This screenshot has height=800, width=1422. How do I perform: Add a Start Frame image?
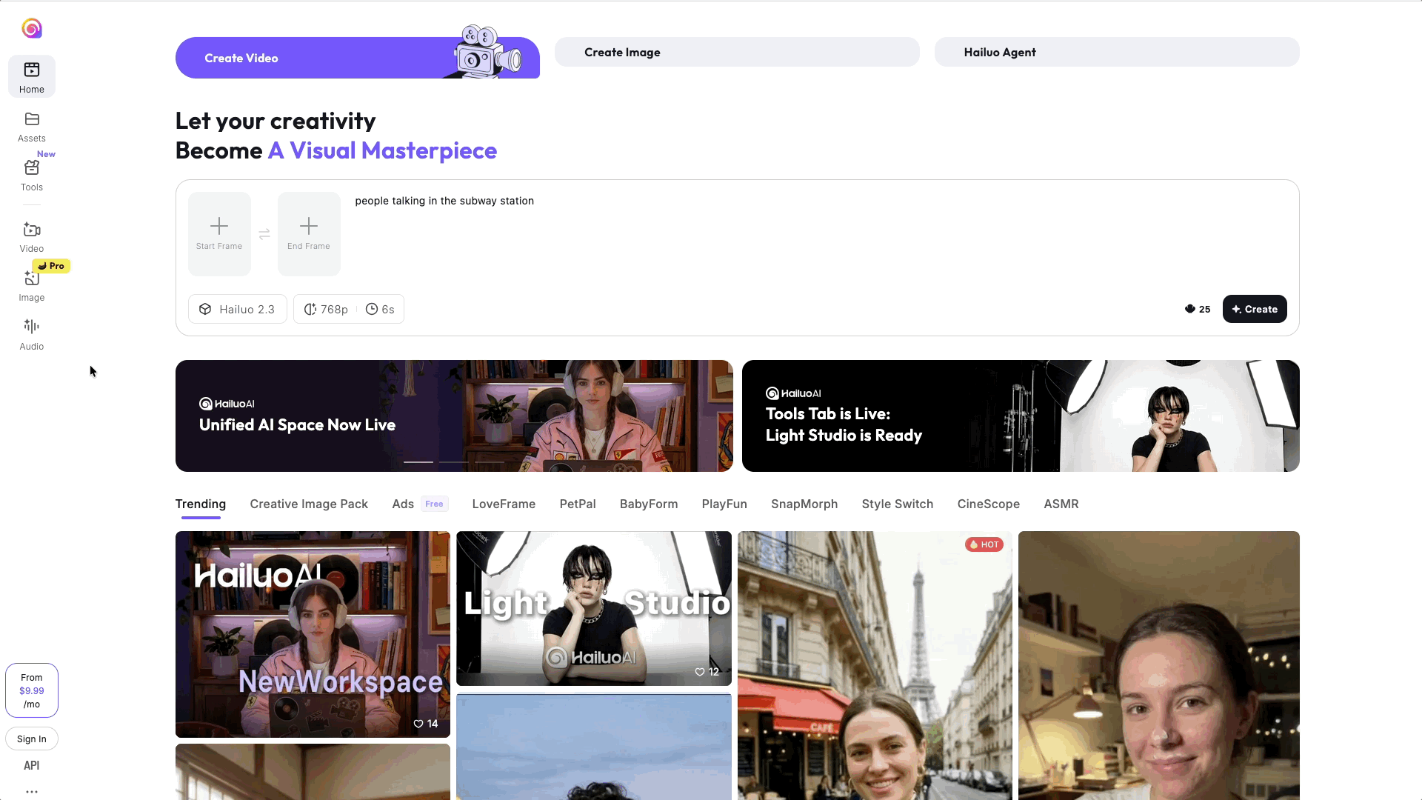[x=219, y=233]
